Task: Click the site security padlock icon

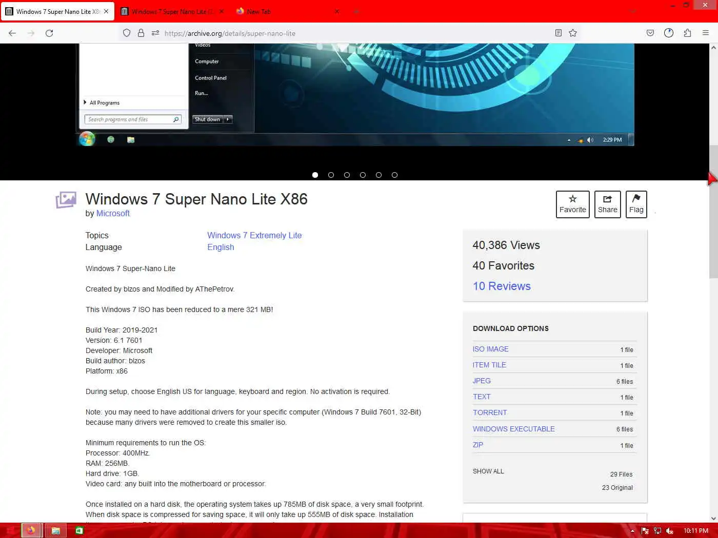Action: pyautogui.click(x=141, y=33)
